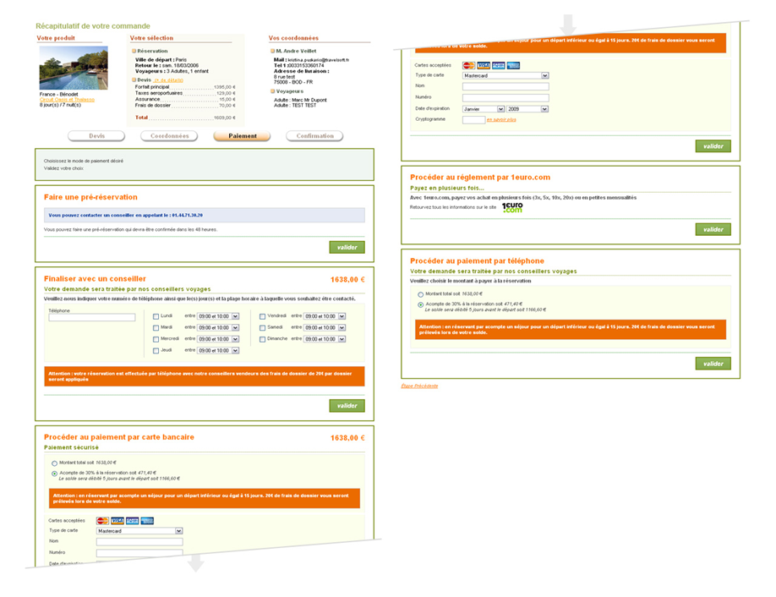
Task: Click valider in the pré-réservation section
Action: [x=347, y=248]
